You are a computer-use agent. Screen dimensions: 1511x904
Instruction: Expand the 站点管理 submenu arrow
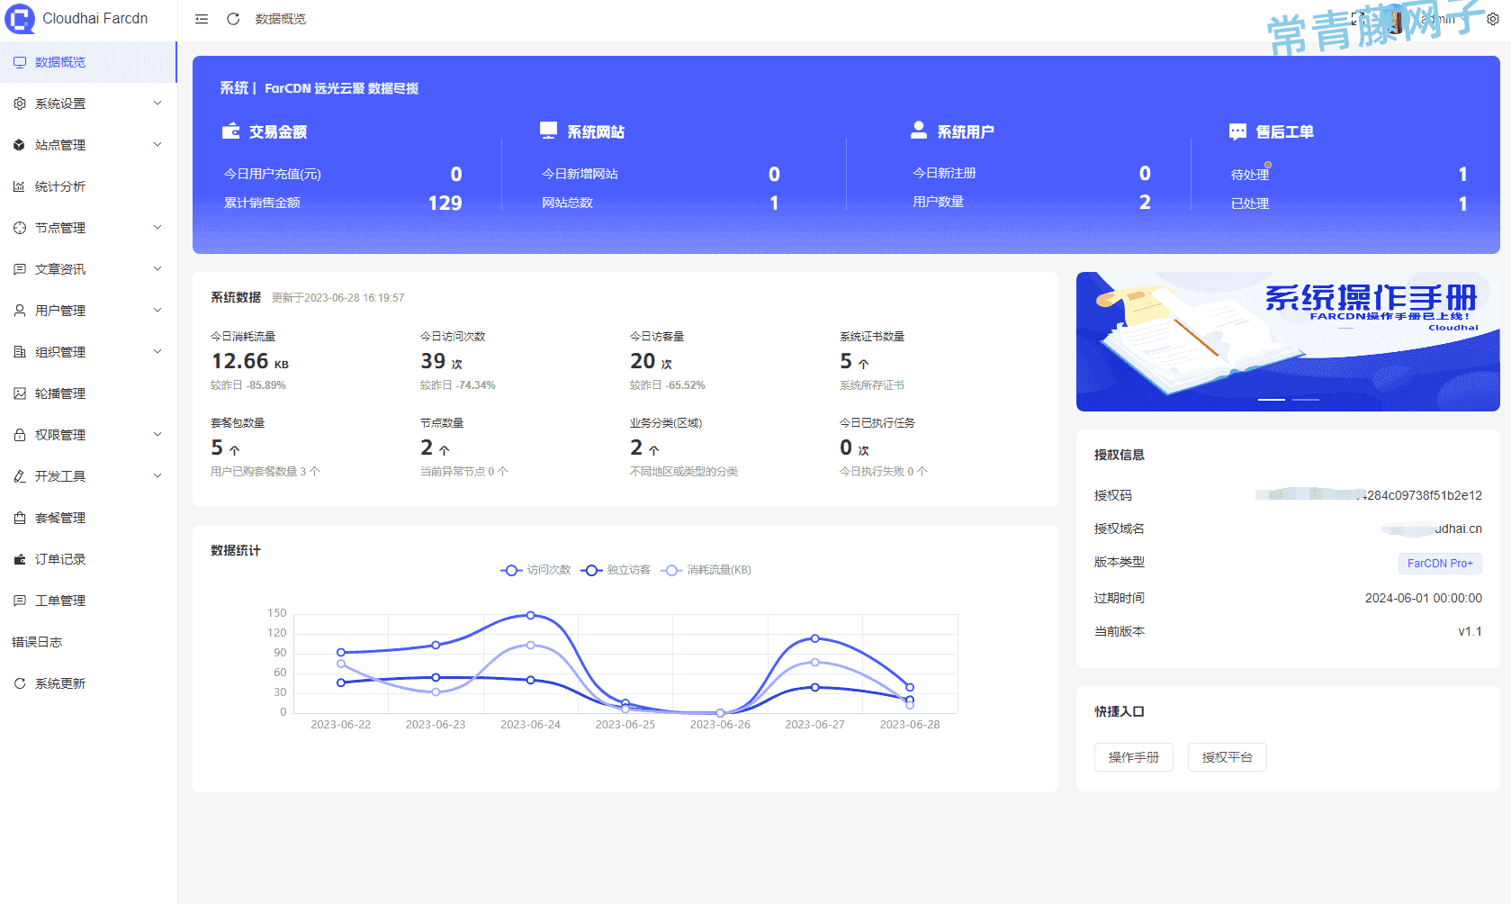[157, 145]
